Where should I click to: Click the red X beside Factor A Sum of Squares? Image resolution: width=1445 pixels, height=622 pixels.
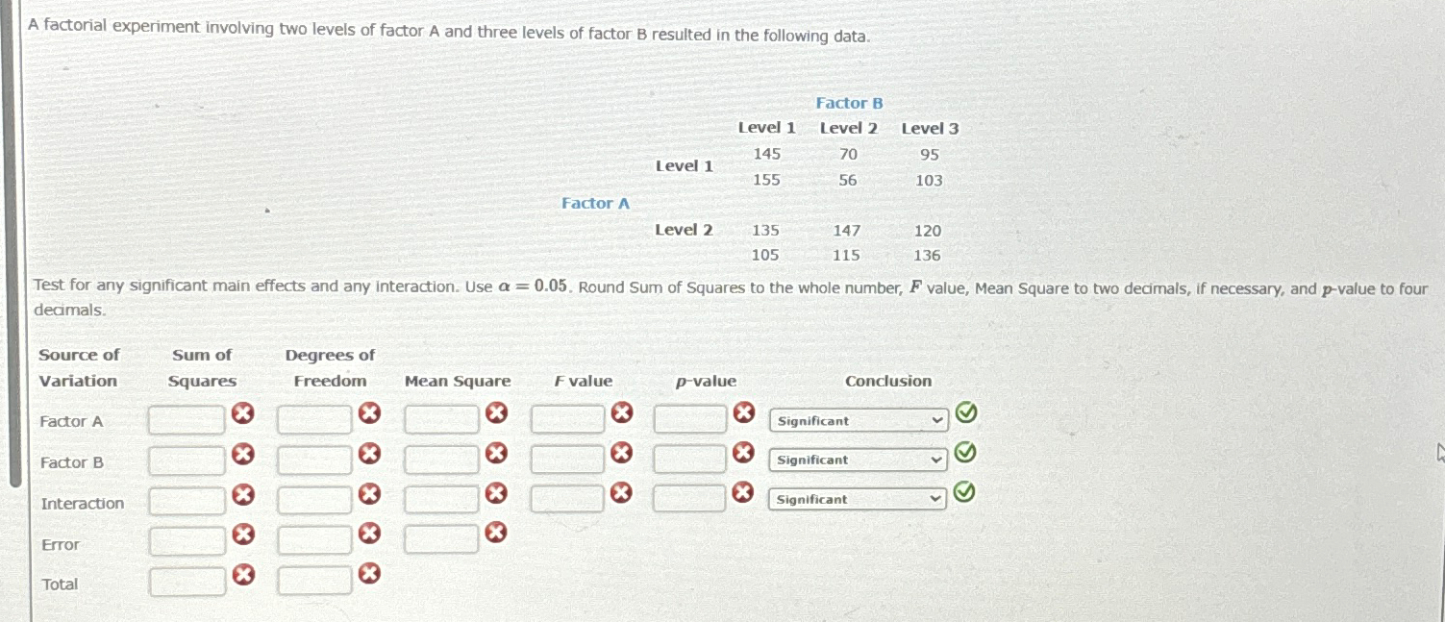click(x=244, y=413)
